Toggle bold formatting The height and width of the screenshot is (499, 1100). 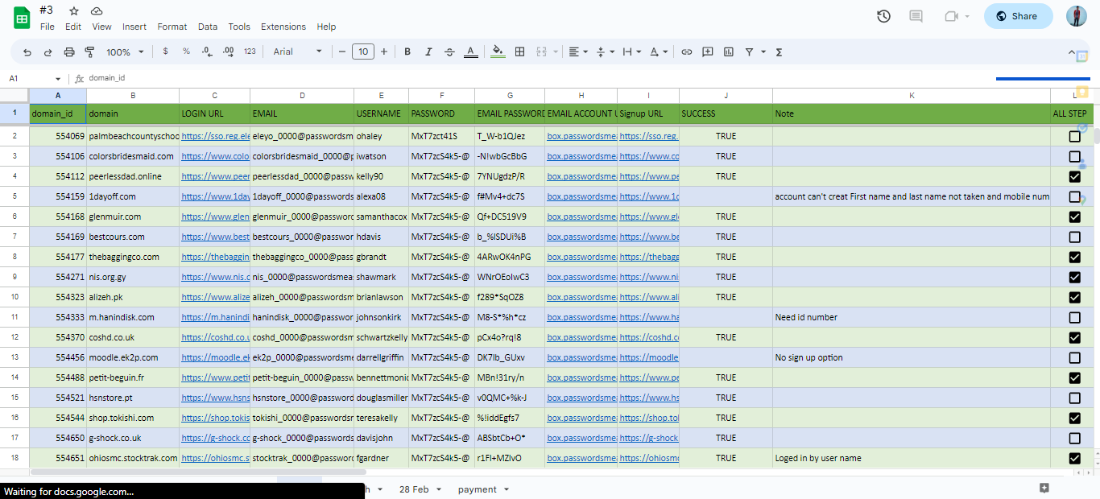(x=407, y=52)
